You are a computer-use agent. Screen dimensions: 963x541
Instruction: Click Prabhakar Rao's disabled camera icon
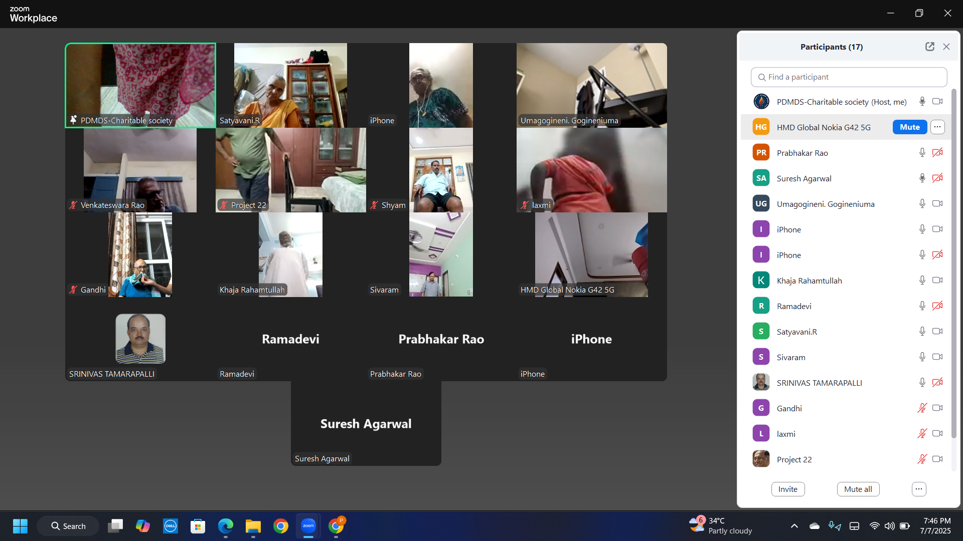click(x=937, y=153)
